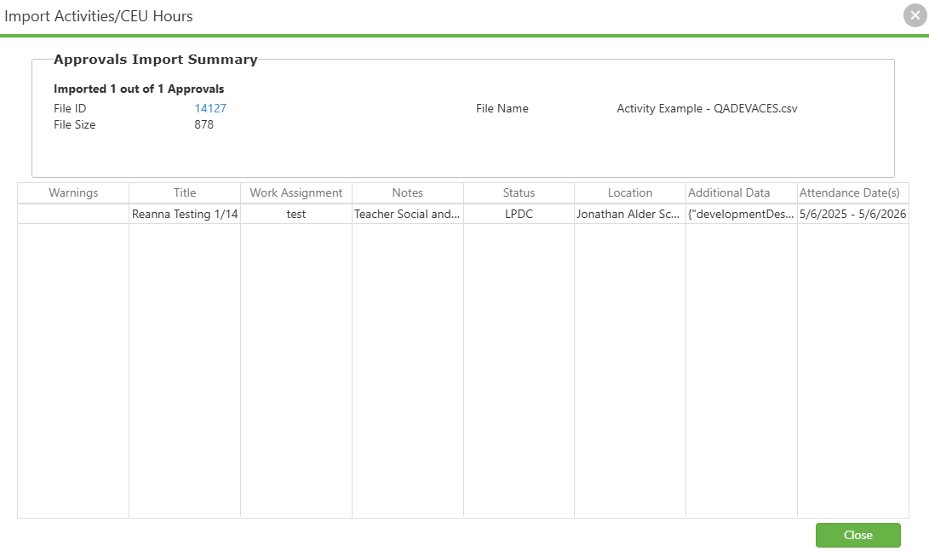Select the Warnings column header
The image size is (929, 551).
(73, 192)
